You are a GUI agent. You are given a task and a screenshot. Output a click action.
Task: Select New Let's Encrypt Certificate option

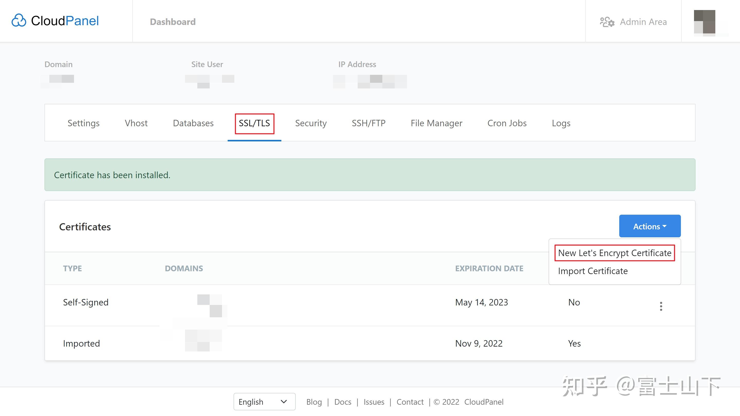[x=614, y=253]
